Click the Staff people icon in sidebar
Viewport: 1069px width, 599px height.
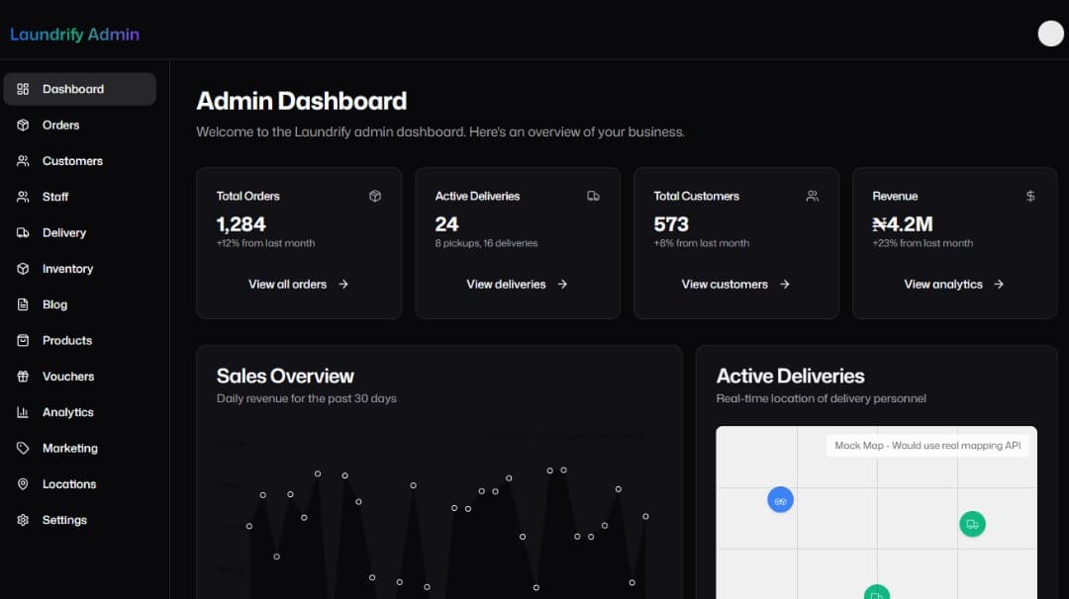pos(23,197)
